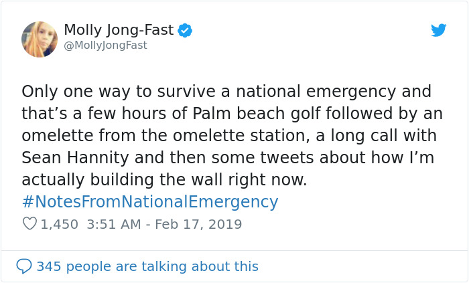Like the tweet with the heart icon
Screen dimensions: 469x283
point(29,224)
